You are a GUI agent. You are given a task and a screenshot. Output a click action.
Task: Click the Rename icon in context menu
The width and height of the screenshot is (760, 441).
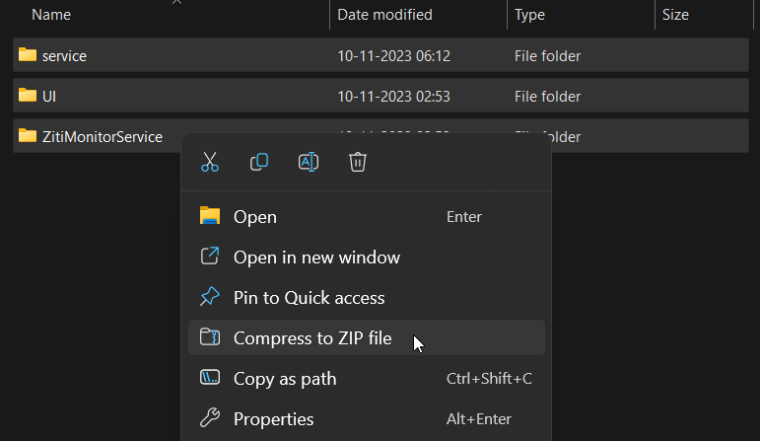(x=309, y=162)
